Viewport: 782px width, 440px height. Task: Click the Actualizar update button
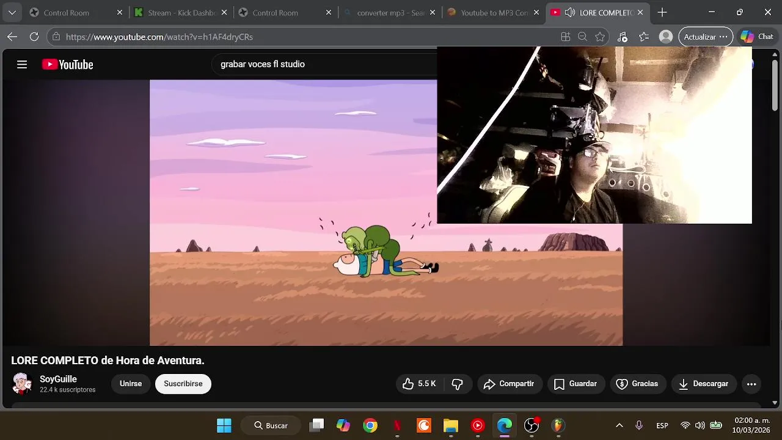coord(706,37)
